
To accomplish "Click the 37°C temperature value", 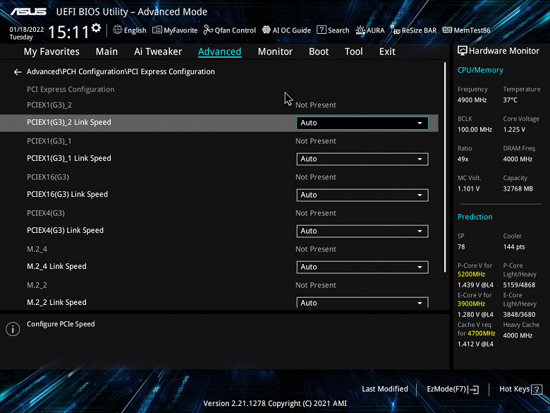I will tap(510, 100).
